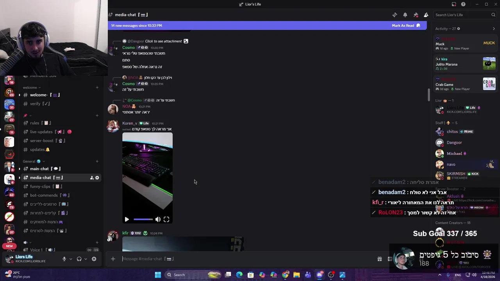Expand the Activity panel chevron

tap(494, 28)
